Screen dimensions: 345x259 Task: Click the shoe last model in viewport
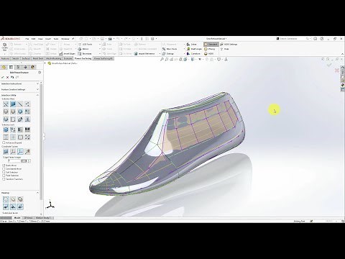pos(167,144)
